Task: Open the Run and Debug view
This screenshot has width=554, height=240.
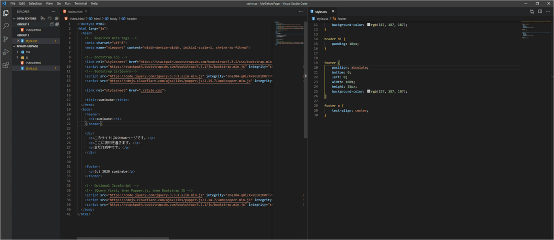Action: pos(6,52)
